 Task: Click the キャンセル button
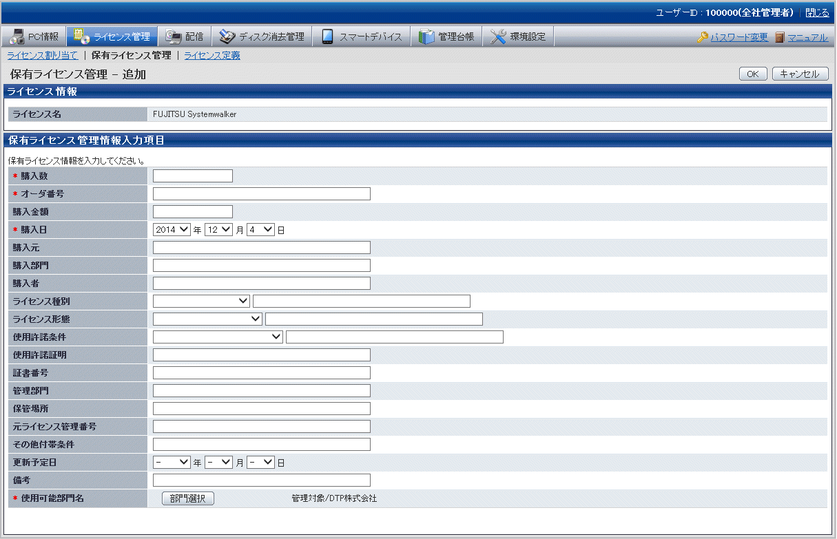pyautogui.click(x=800, y=74)
